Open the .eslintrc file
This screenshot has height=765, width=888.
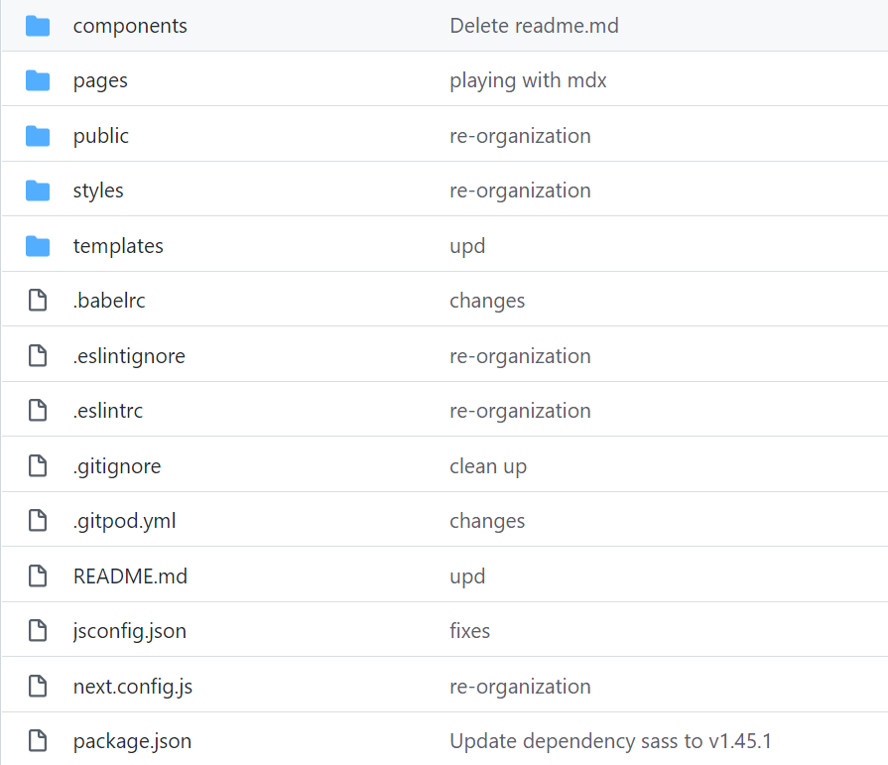(x=107, y=411)
